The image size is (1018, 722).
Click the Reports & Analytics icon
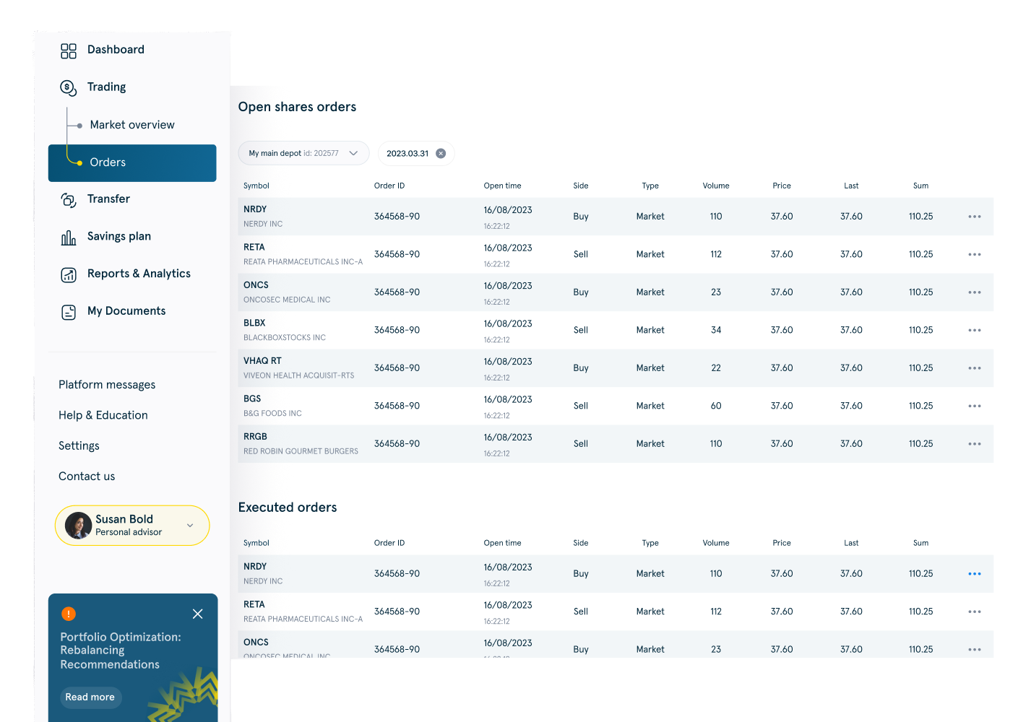click(x=69, y=274)
